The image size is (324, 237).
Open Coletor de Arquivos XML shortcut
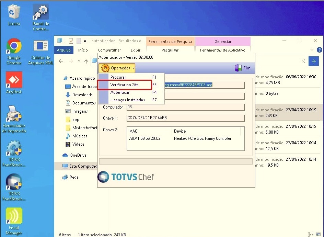click(x=41, y=52)
